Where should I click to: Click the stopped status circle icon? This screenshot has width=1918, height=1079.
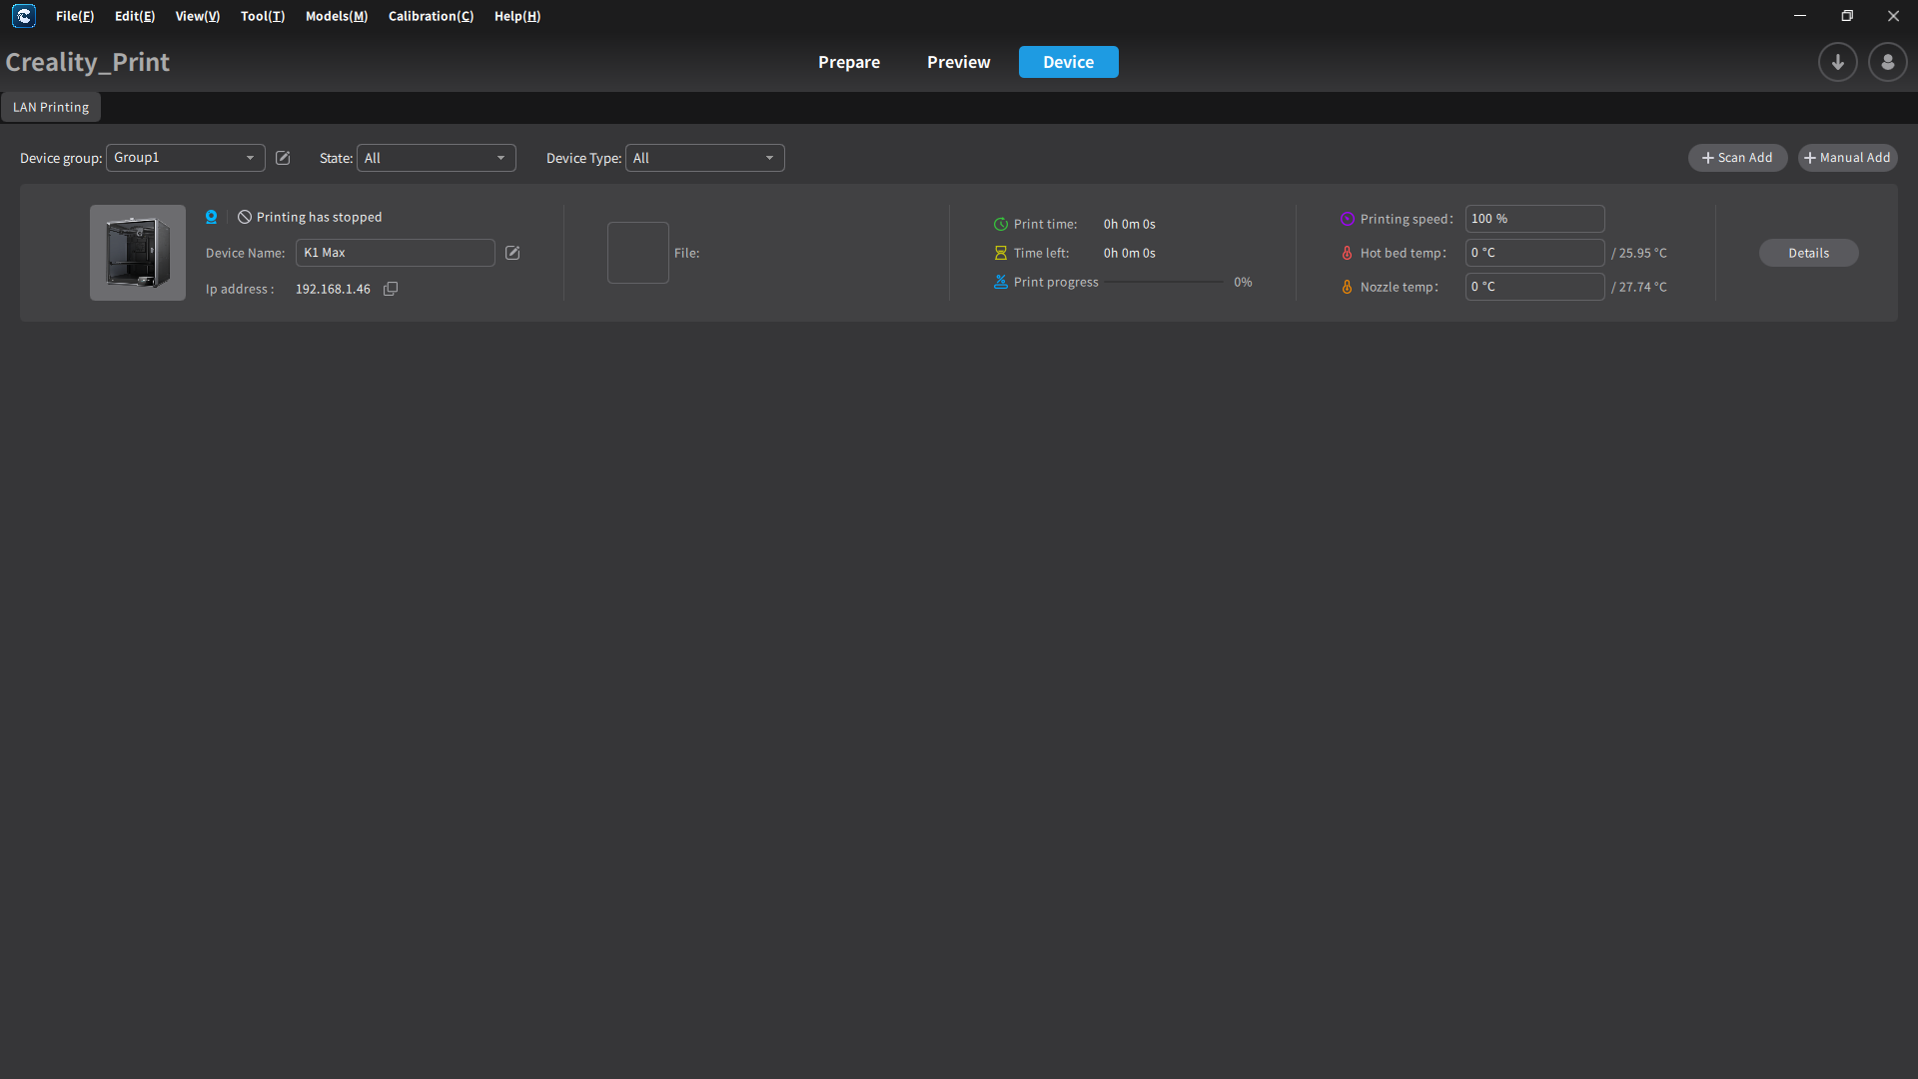point(245,217)
